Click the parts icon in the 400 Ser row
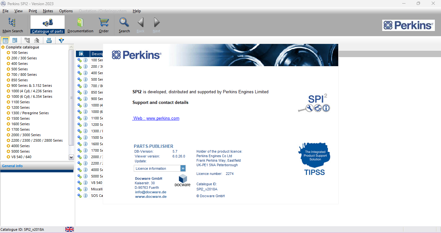Viewport: 441px width, 233px height. 79,73
